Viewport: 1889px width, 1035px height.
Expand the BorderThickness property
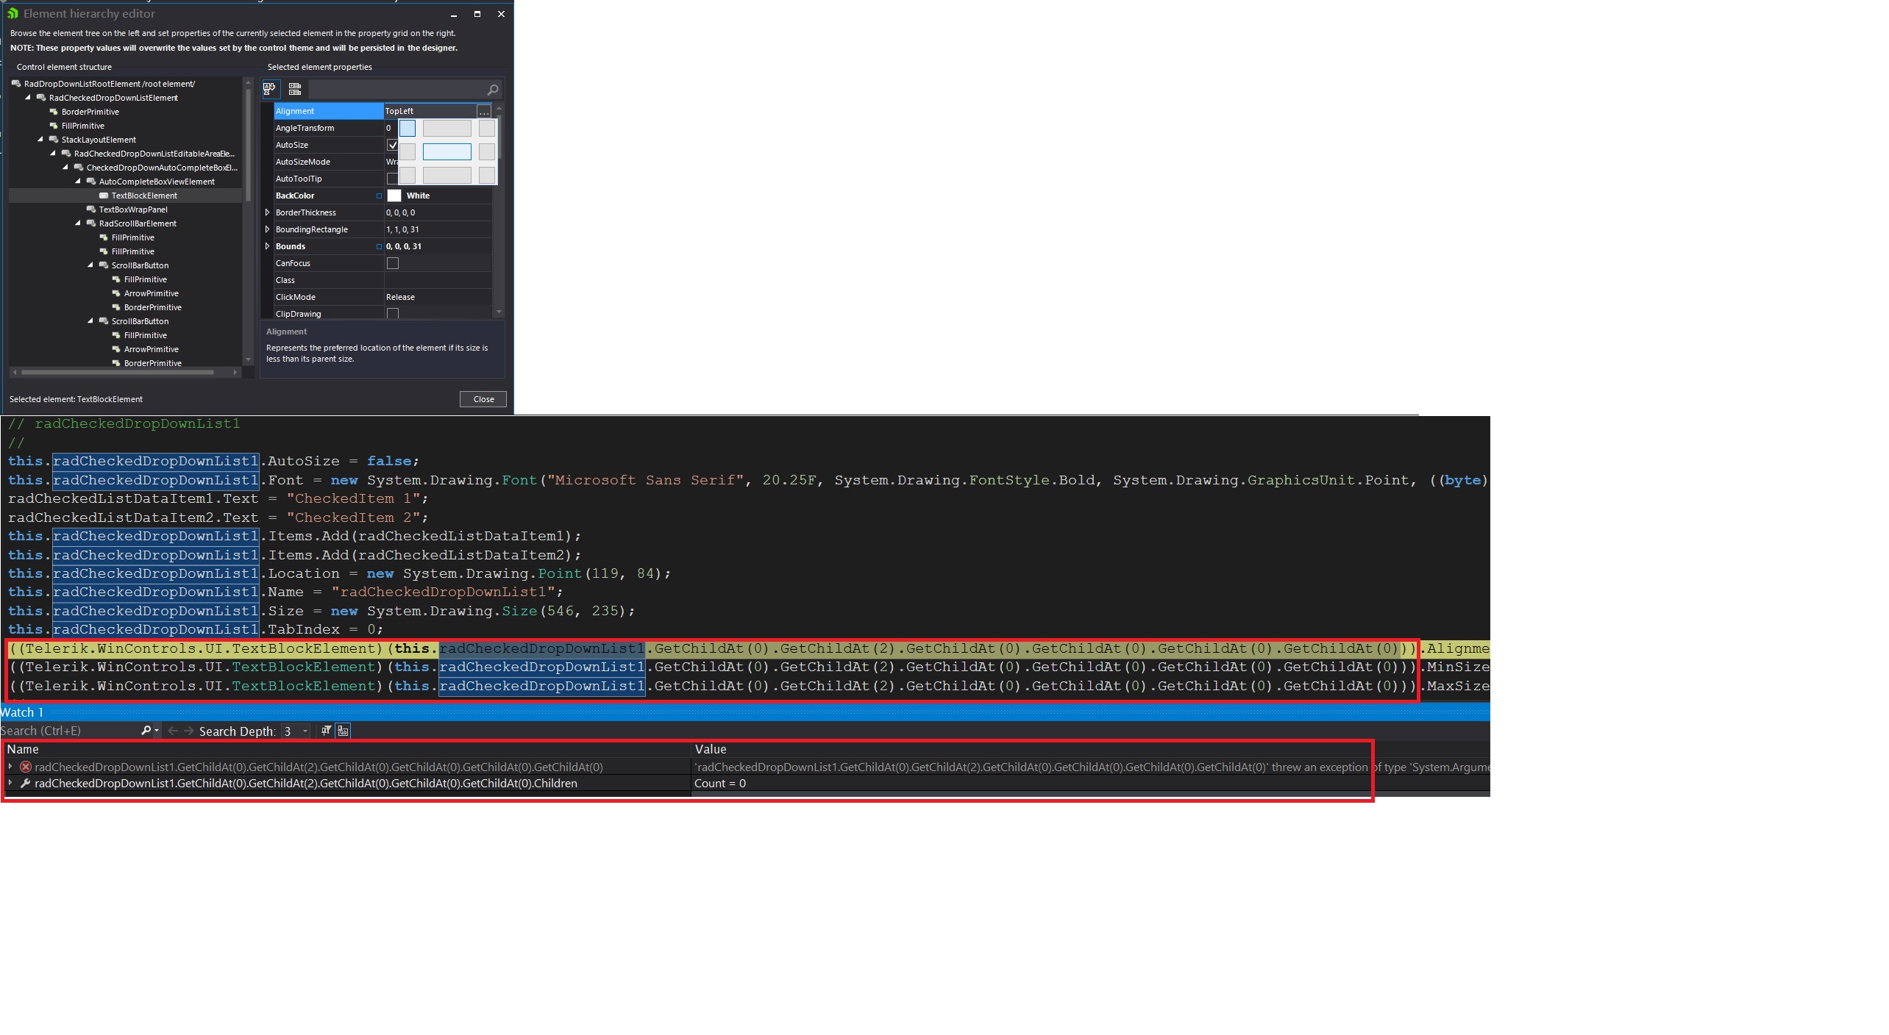268,212
